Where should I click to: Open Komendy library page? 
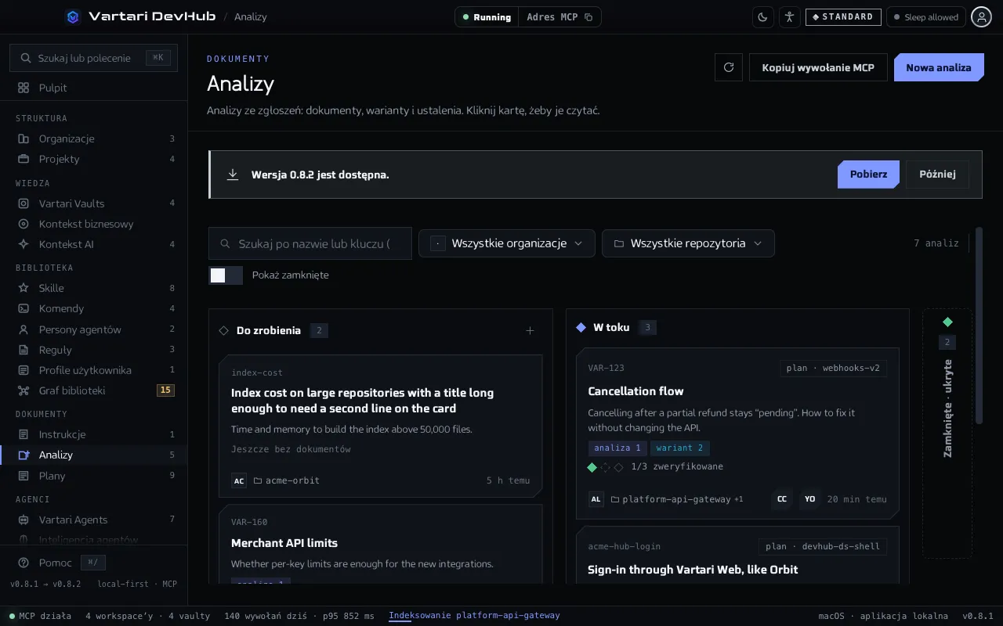click(94, 308)
